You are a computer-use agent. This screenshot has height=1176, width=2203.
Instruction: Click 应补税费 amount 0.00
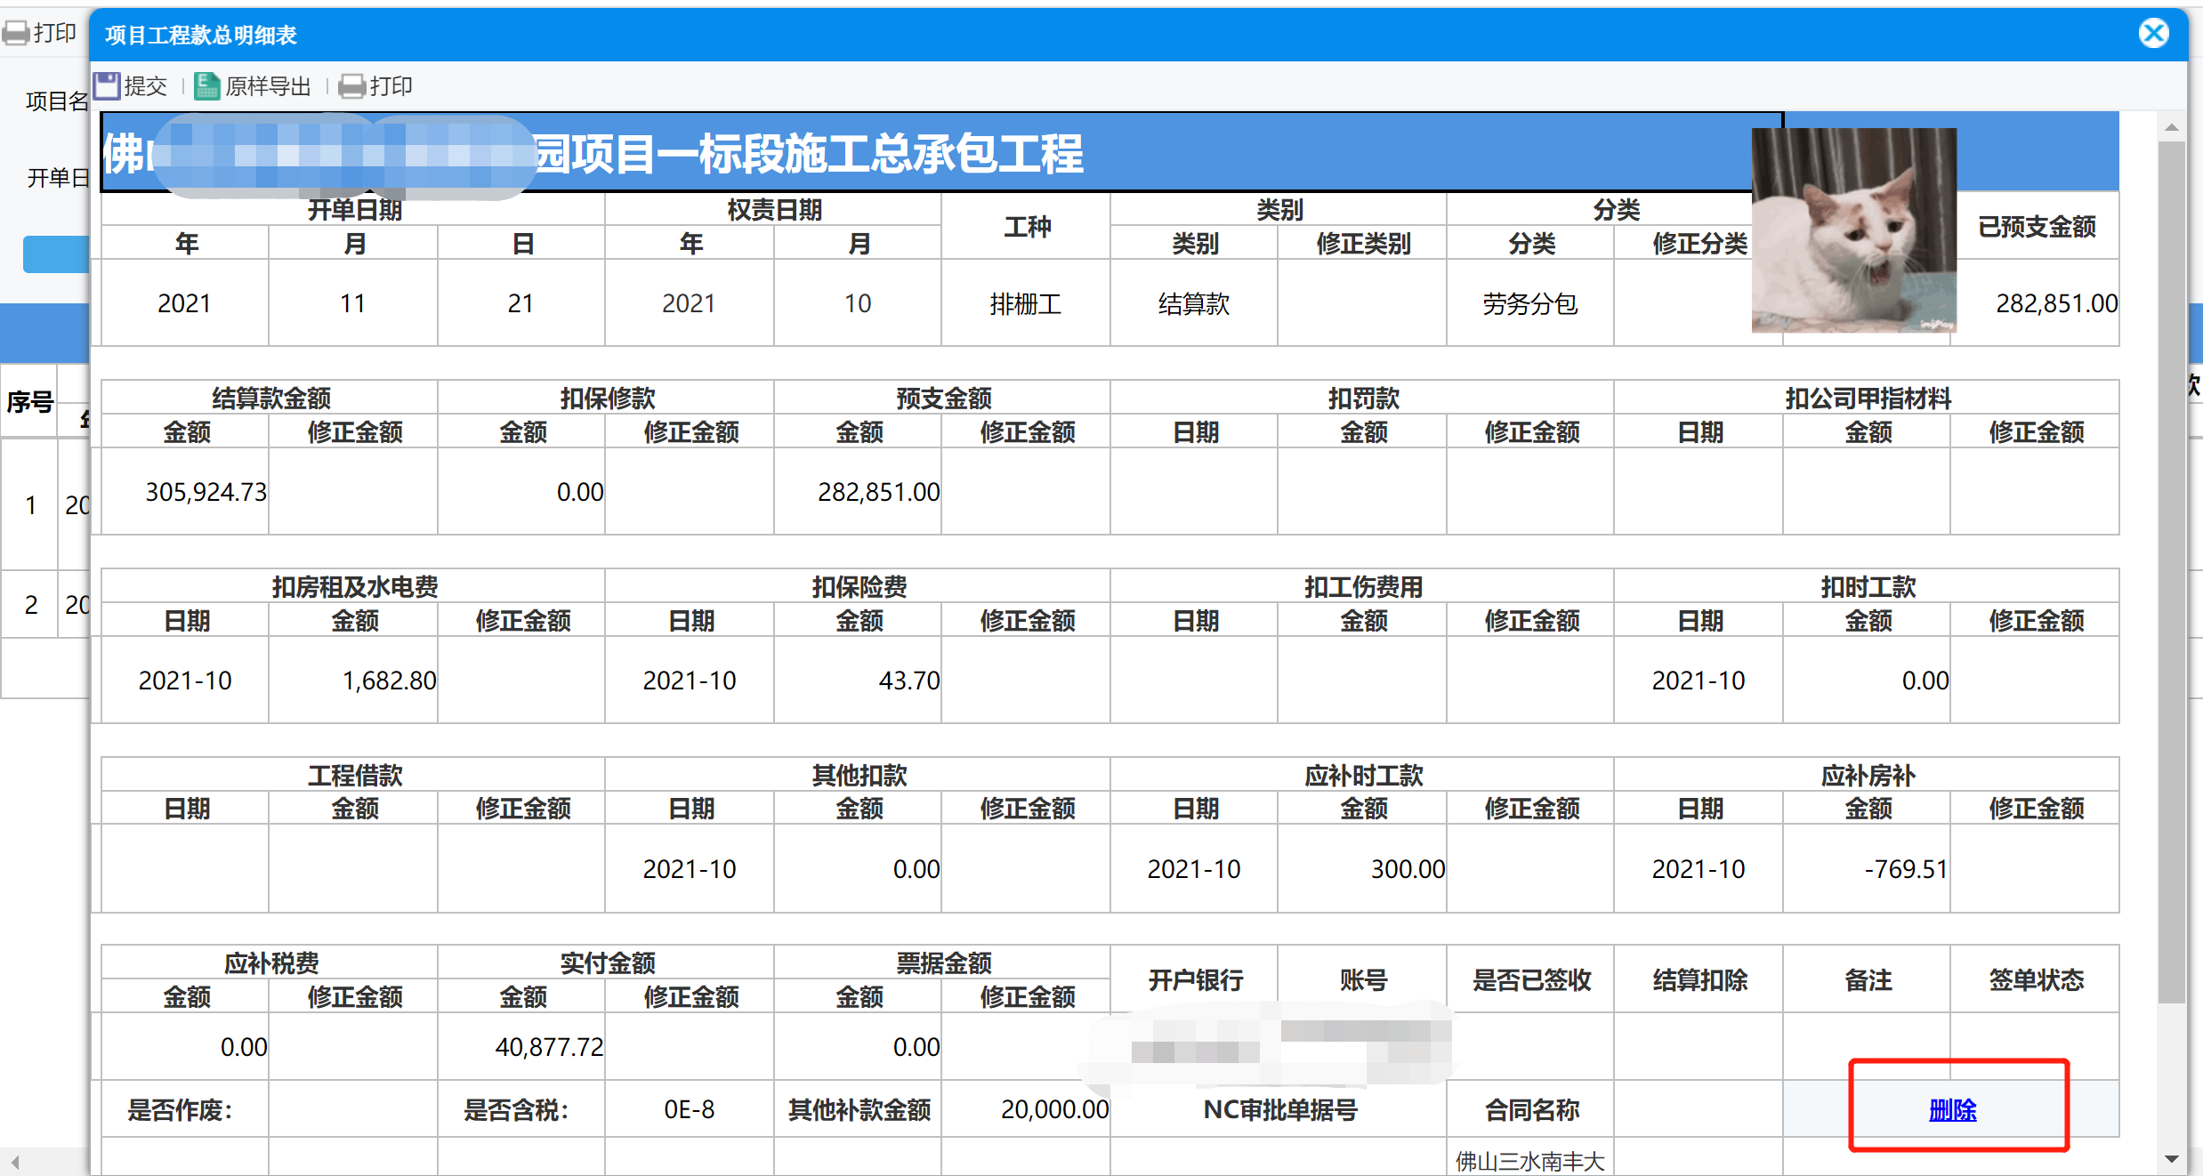(244, 1047)
